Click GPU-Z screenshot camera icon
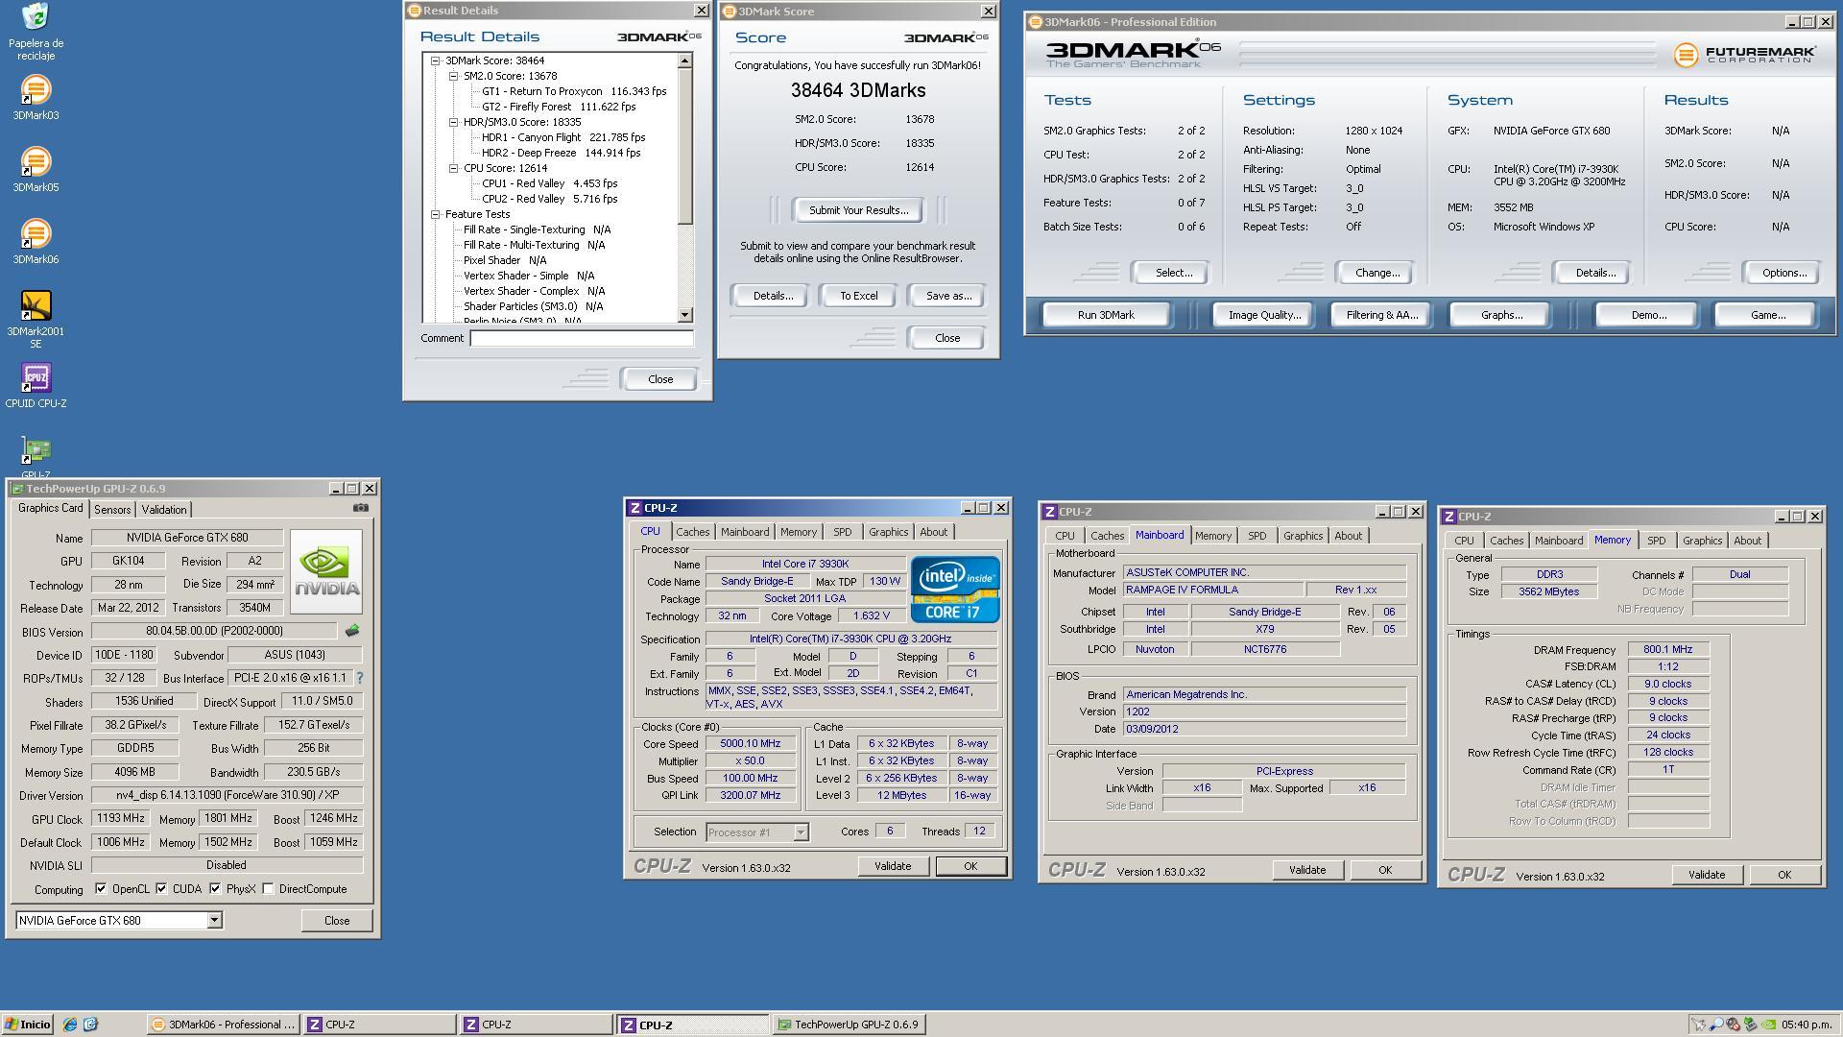 tap(361, 508)
